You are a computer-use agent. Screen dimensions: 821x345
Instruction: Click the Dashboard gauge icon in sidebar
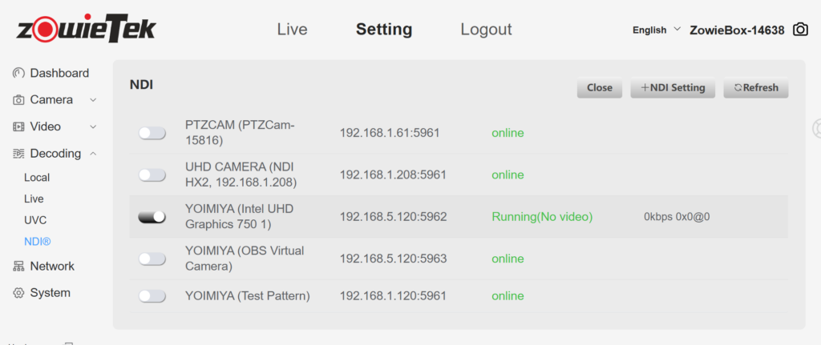click(18, 74)
